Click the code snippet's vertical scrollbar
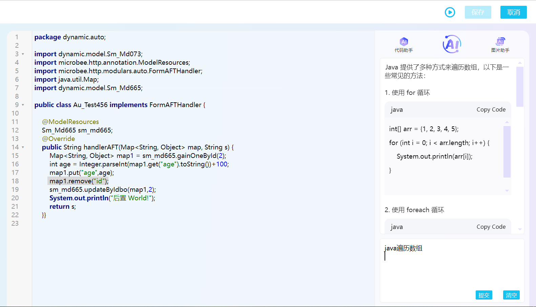Viewport: 536px width, 307px height. click(x=507, y=151)
